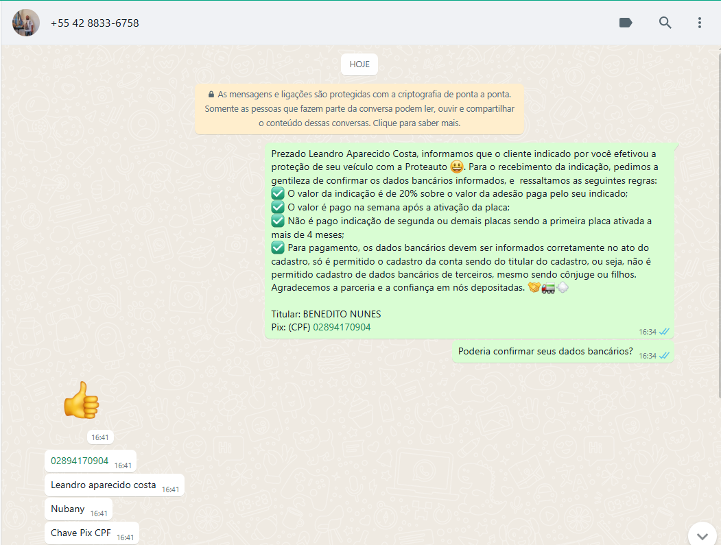
Task: Click the lock icon in encryption notice
Action: pyautogui.click(x=211, y=94)
